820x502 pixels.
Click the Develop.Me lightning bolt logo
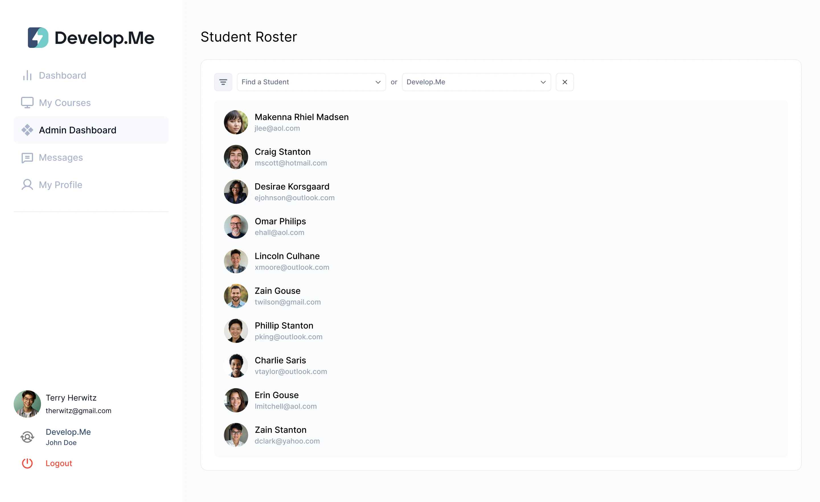[38, 38]
